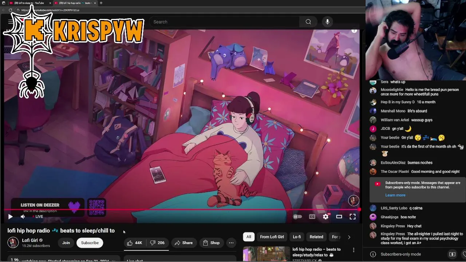Dislike the video (206)
Viewport: 466px width, 262px height.
point(158,243)
